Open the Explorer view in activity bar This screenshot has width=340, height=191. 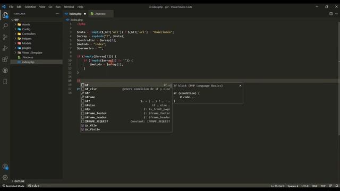[5, 15]
